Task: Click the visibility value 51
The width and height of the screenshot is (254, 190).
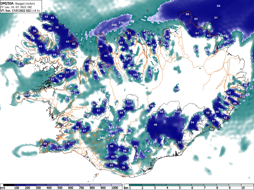Action: pyautogui.click(x=216, y=18)
